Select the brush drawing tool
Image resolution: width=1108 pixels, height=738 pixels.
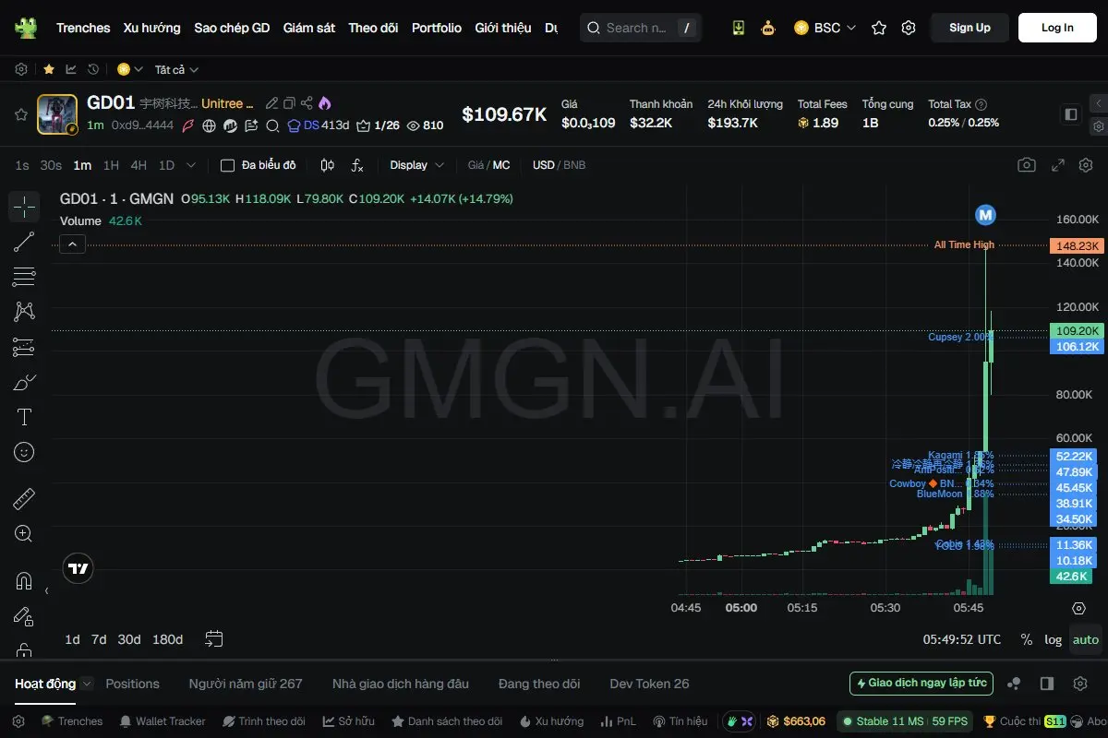click(24, 382)
